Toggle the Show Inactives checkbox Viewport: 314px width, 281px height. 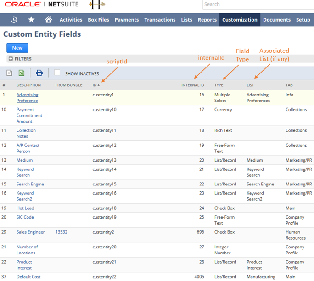click(57, 72)
